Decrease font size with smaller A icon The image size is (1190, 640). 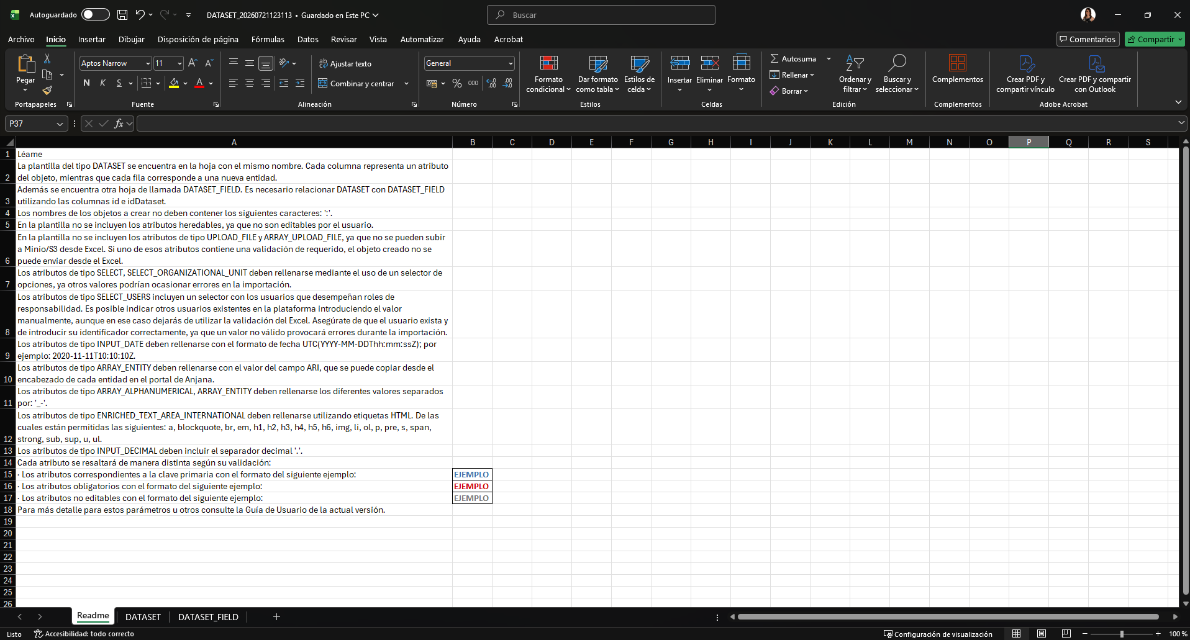pyautogui.click(x=209, y=63)
